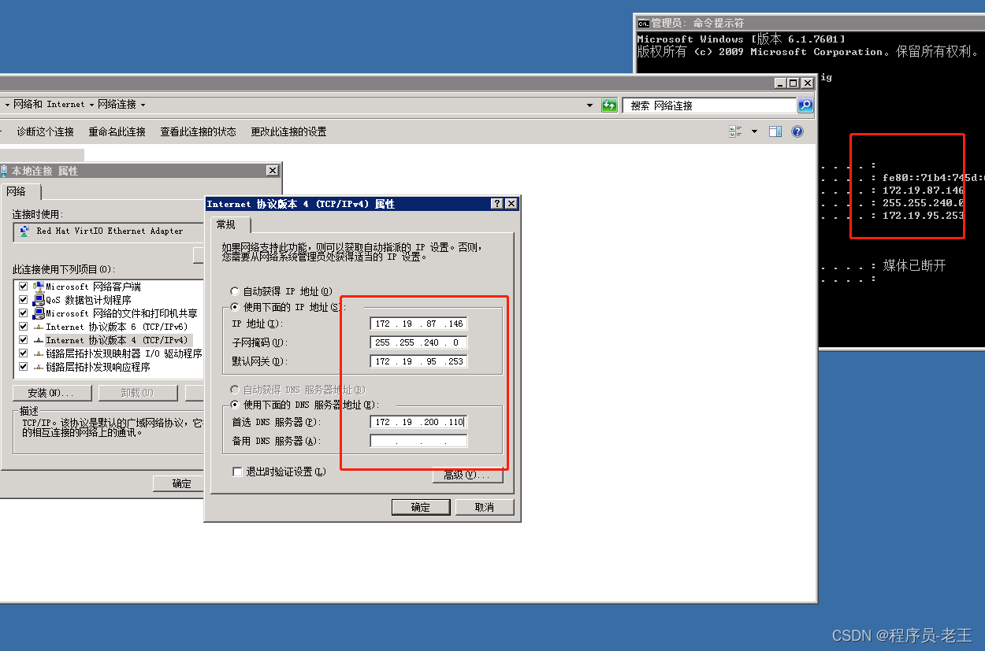Expand the address bar history dropdown arrow
The width and height of the screenshot is (985, 651).
(590, 105)
